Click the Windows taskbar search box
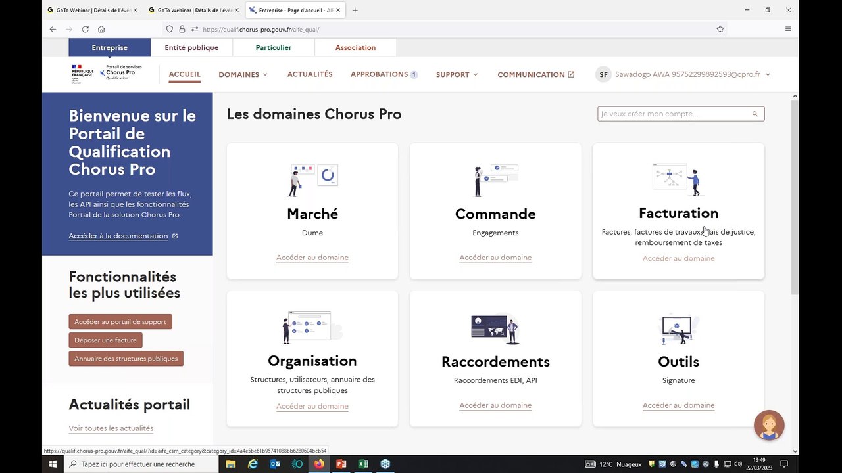 (x=142, y=464)
